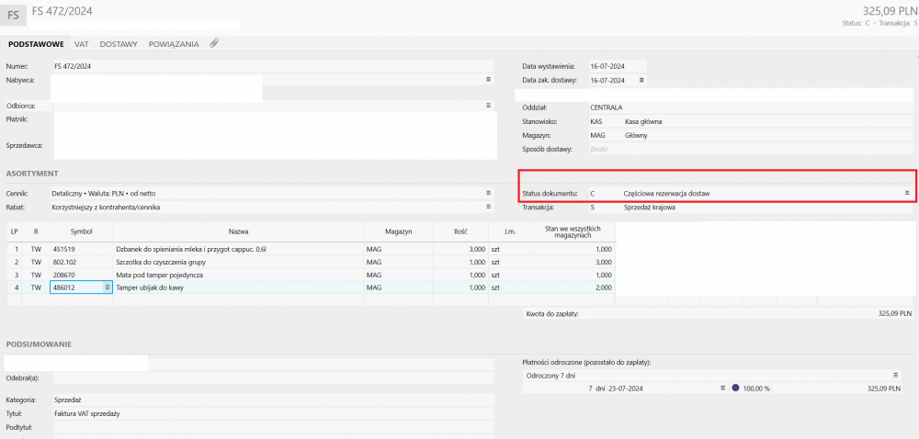Screen dimensions: 919x439
Task: Expand the Cennik price list dropdown
Action: pos(489,193)
